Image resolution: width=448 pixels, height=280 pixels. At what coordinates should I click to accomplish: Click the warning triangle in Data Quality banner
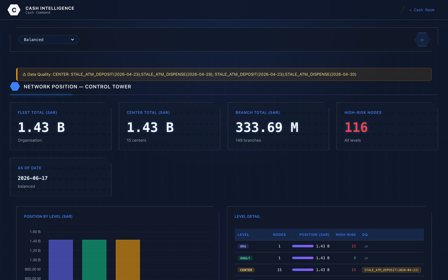tap(24, 74)
